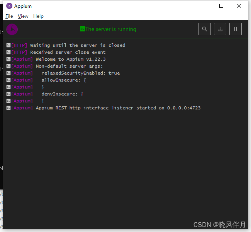The width and height of the screenshot is (251, 232).
Task: Stop the server with pause icon
Action: 236,29
